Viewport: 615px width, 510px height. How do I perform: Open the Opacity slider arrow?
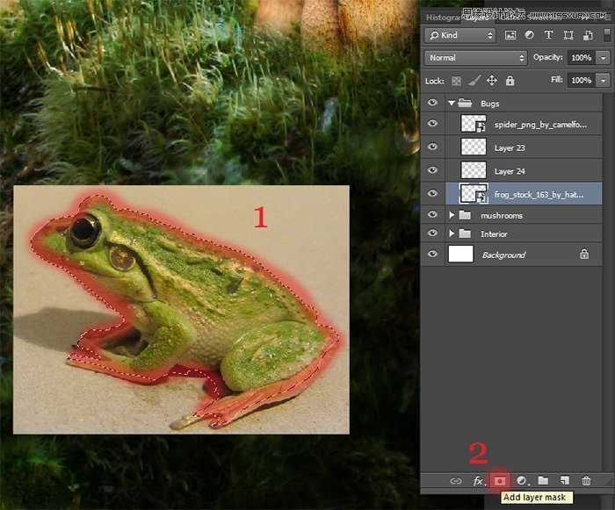(x=603, y=58)
